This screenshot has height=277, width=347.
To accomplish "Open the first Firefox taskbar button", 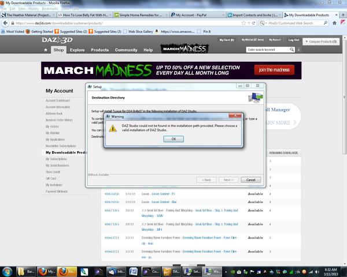I will [47, 271].
